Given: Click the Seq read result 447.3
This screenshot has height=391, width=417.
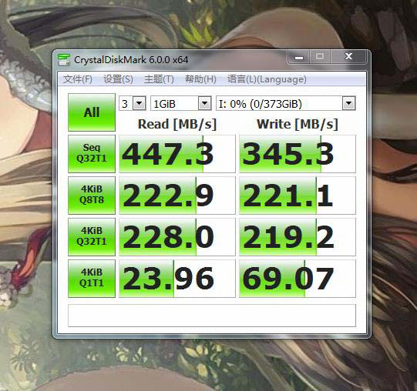Looking at the screenshot, I should 177,154.
